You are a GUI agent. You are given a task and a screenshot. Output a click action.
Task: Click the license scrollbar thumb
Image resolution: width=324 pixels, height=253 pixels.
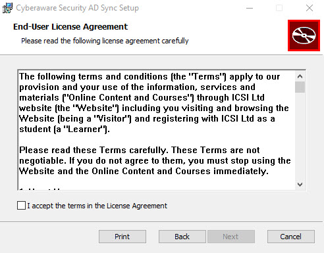[300, 87]
